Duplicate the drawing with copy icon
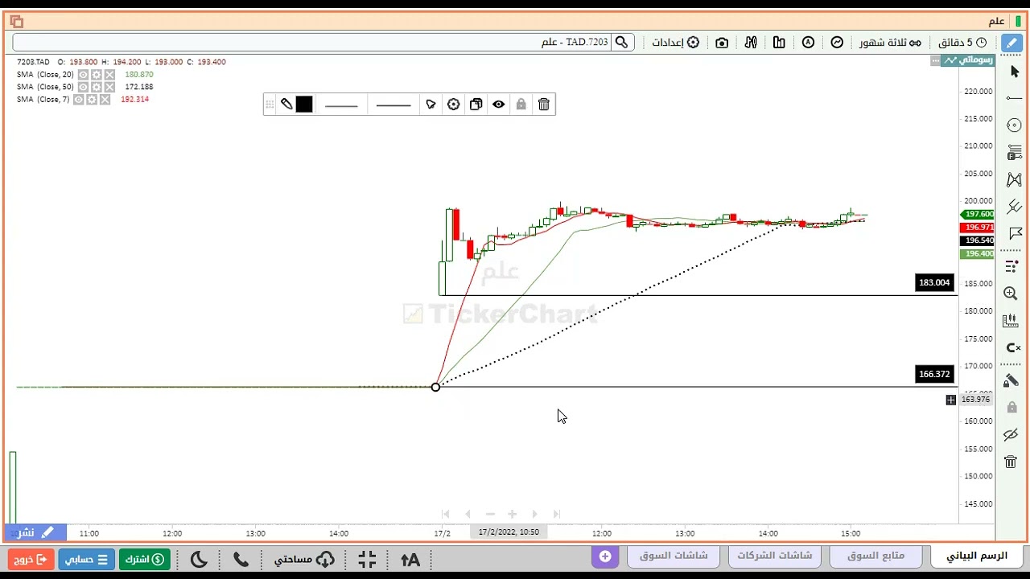This screenshot has height=579, width=1030. 476,105
